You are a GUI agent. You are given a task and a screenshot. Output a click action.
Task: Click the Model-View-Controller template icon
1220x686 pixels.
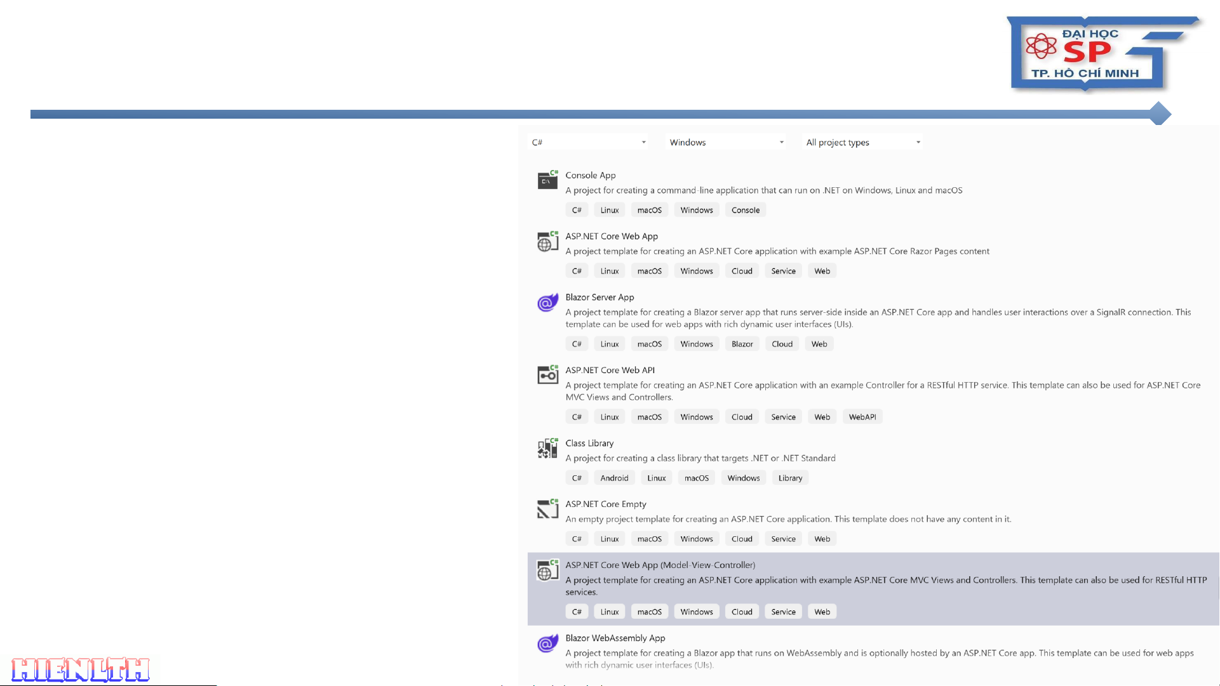547,570
